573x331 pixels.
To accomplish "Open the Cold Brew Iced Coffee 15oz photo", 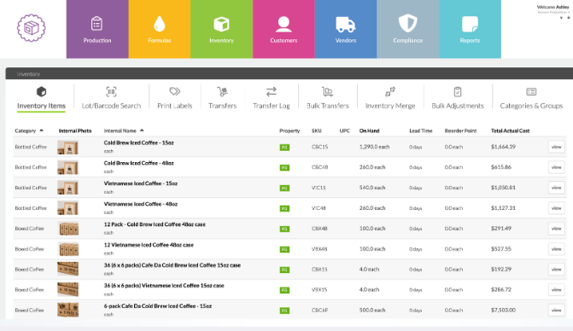I will coord(68,148).
